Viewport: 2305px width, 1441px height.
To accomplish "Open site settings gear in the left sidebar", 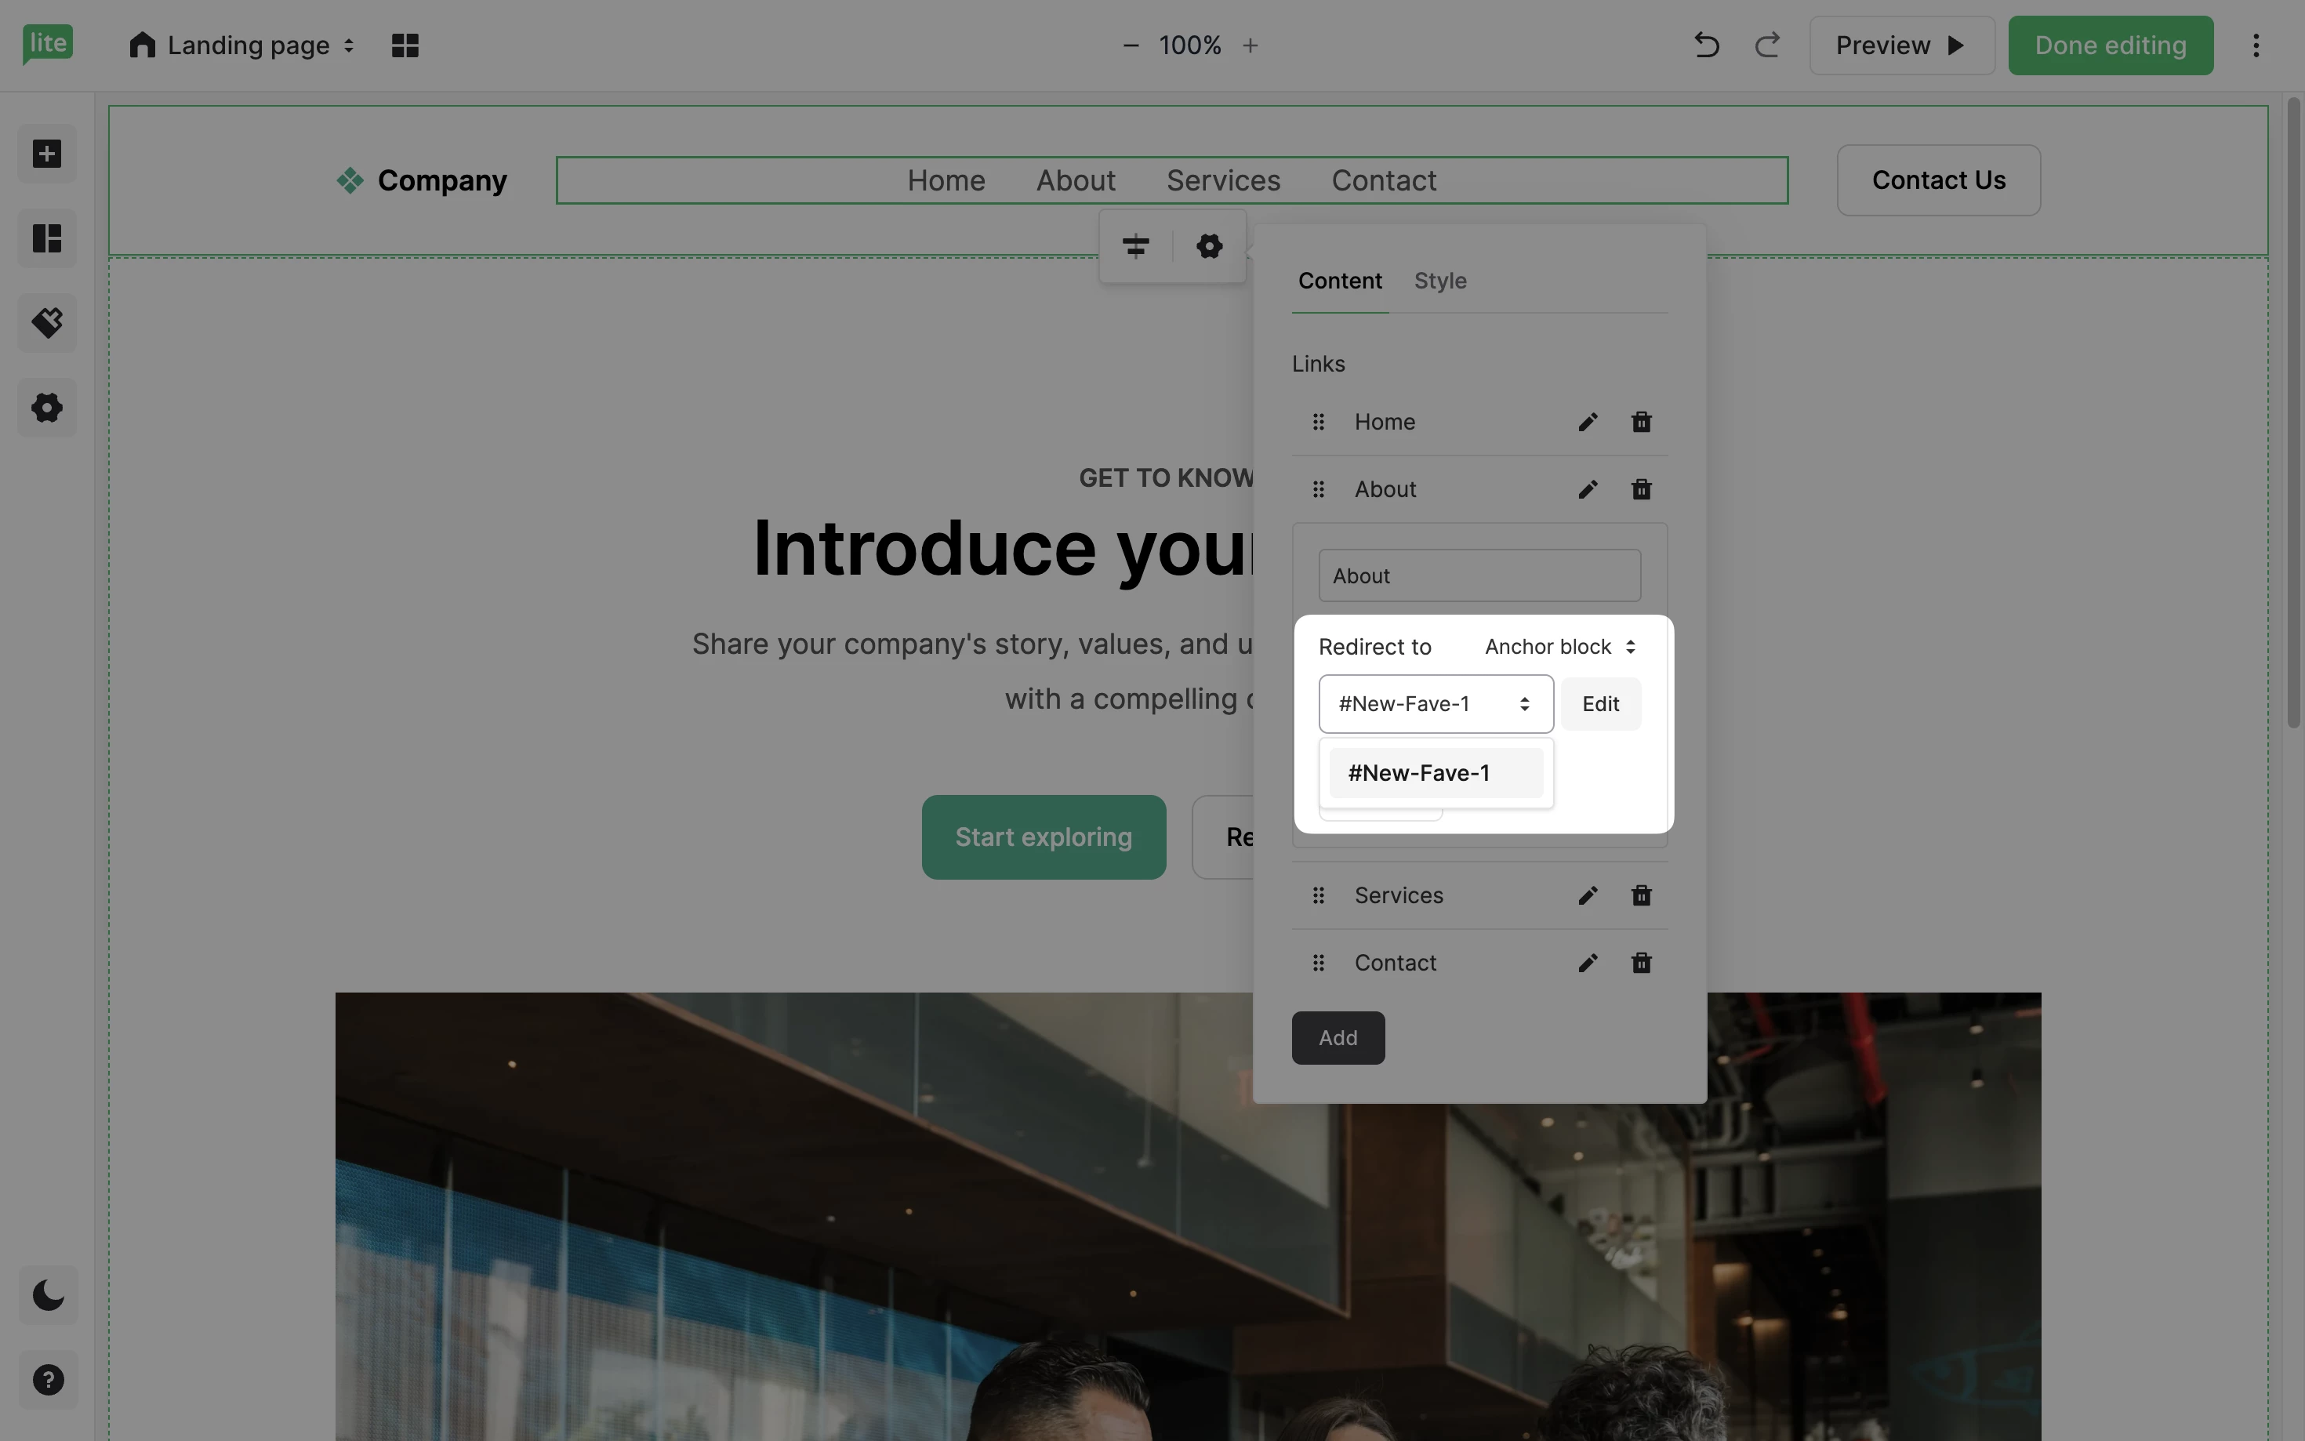I will [47, 408].
